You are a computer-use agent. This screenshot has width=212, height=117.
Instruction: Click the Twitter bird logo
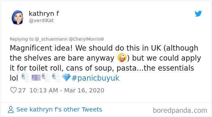pos(198,14)
